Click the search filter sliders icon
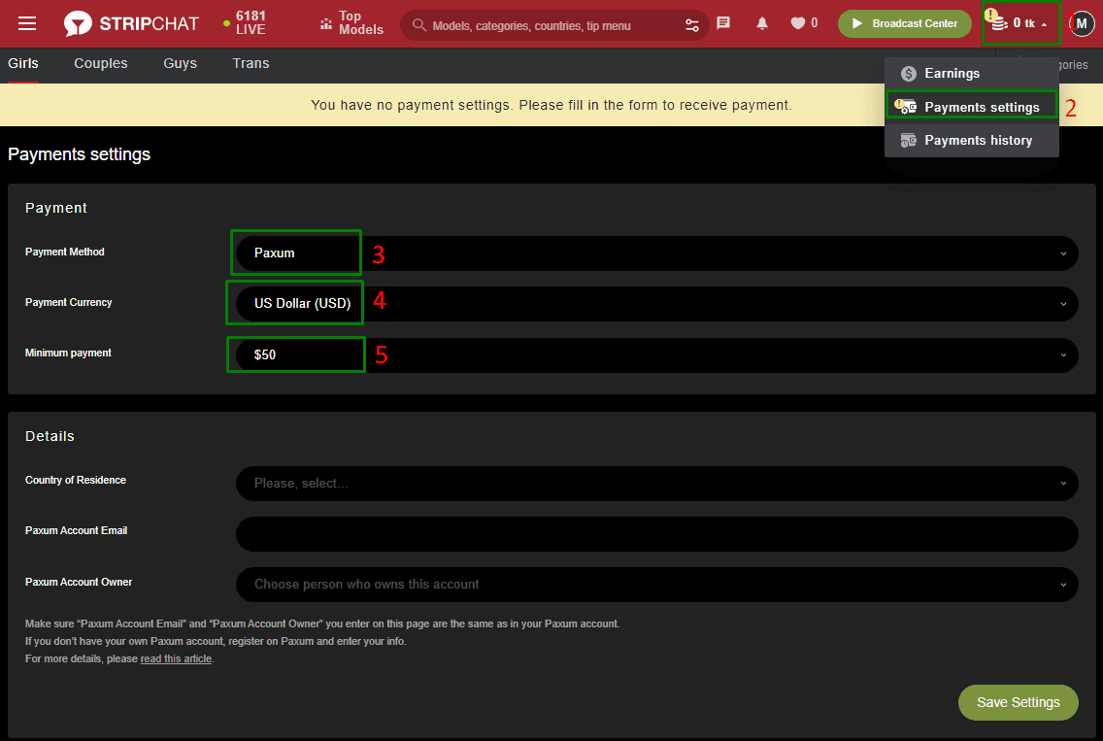1103x741 pixels. [x=692, y=24]
